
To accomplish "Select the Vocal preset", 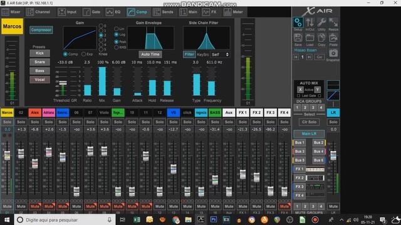I will (39, 79).
